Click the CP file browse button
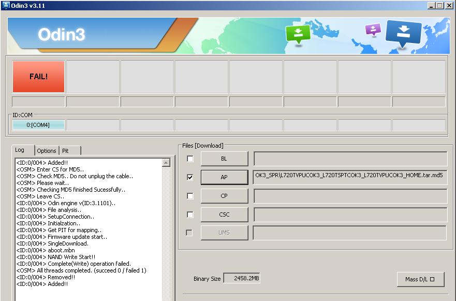Image resolution: width=456 pixels, height=301 pixels. (224, 196)
